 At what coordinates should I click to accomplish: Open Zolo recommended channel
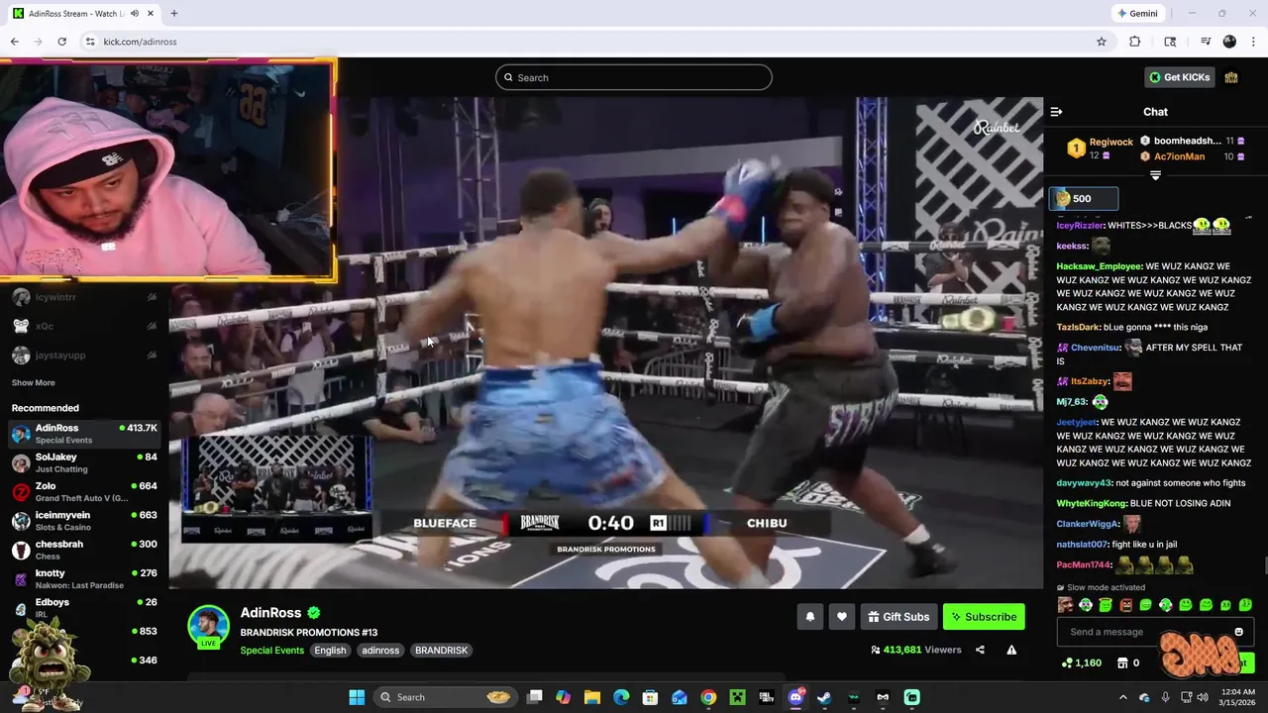(x=84, y=491)
